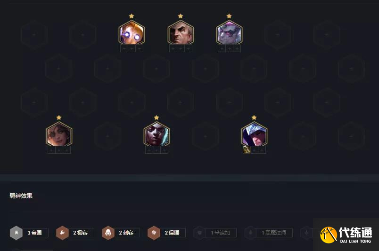Image resolution: width=379 pixels, height=251 pixels.
Task: Open the 代练通 logo
Action: tap(346, 235)
